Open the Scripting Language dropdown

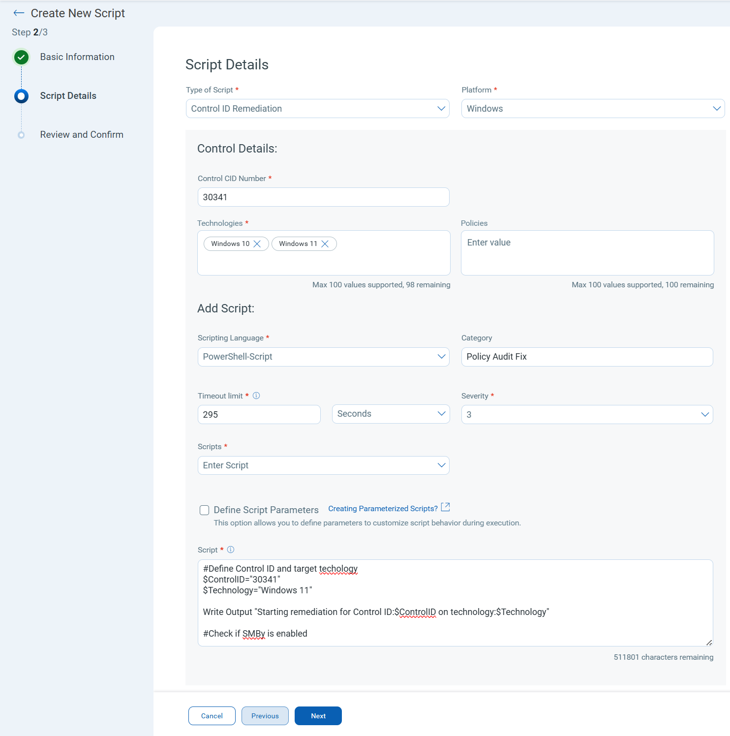pos(323,357)
